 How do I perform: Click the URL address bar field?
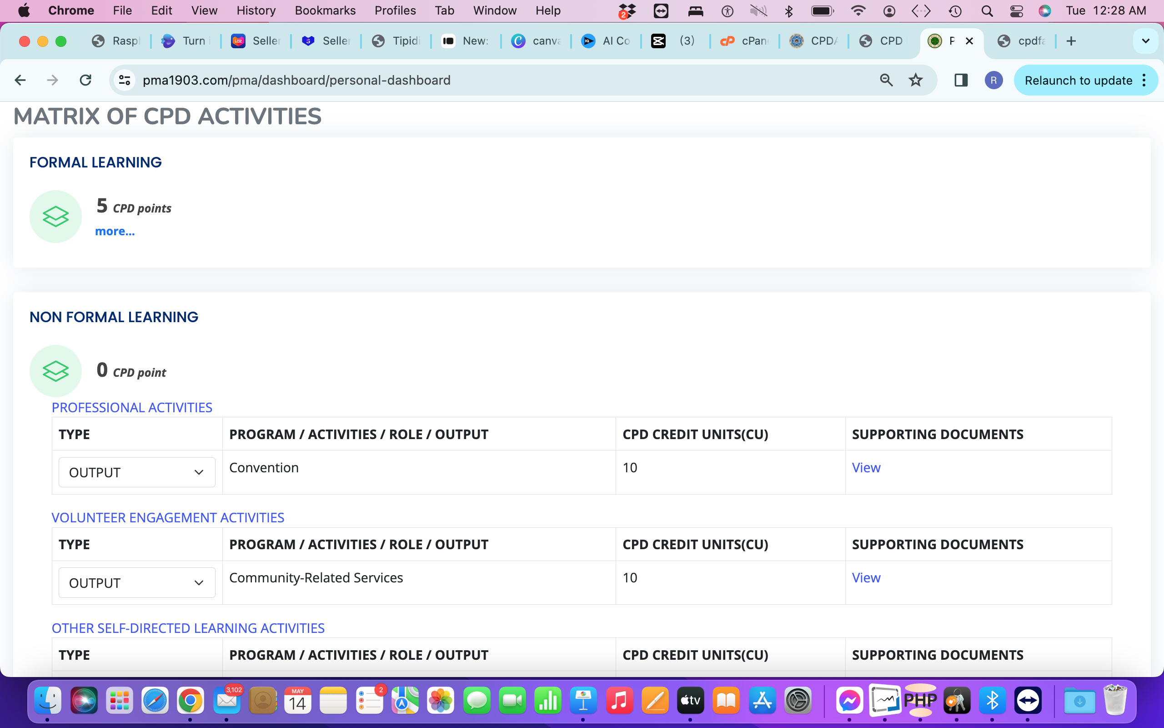[x=481, y=80]
